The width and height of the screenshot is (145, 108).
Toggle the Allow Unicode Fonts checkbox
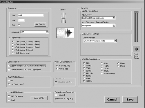56,82
